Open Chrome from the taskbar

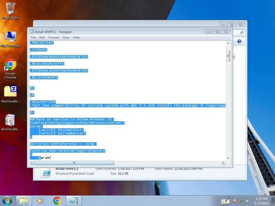[57, 201]
